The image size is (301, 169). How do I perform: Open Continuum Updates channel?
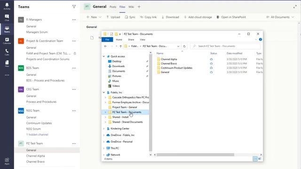(x=39, y=123)
